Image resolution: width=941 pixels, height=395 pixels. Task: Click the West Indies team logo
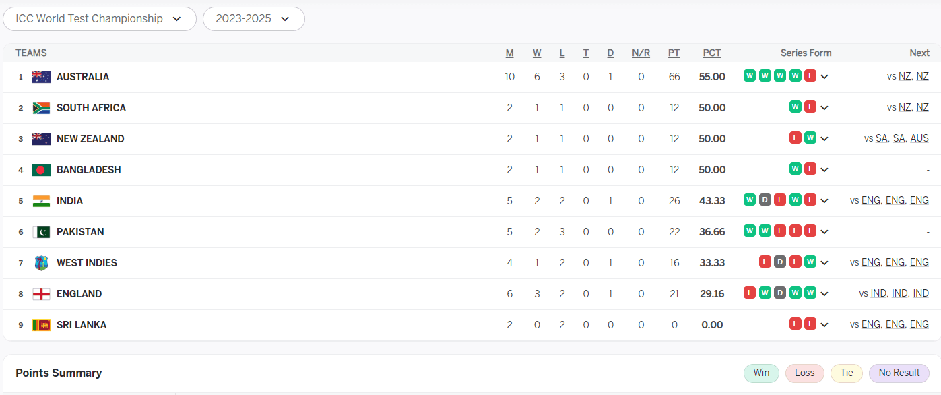[41, 263]
